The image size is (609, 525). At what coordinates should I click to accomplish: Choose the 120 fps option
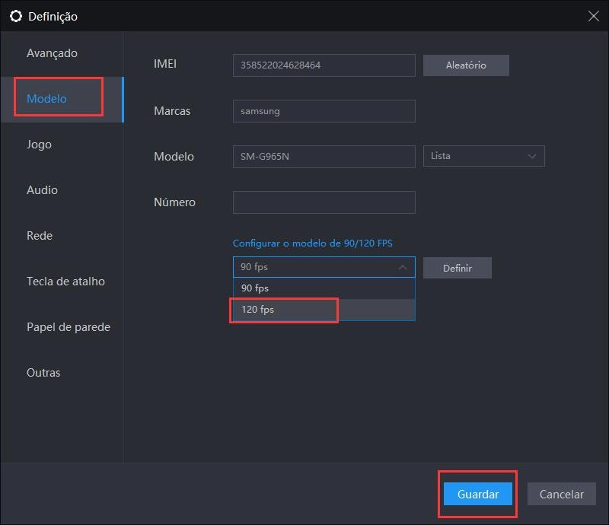click(284, 310)
